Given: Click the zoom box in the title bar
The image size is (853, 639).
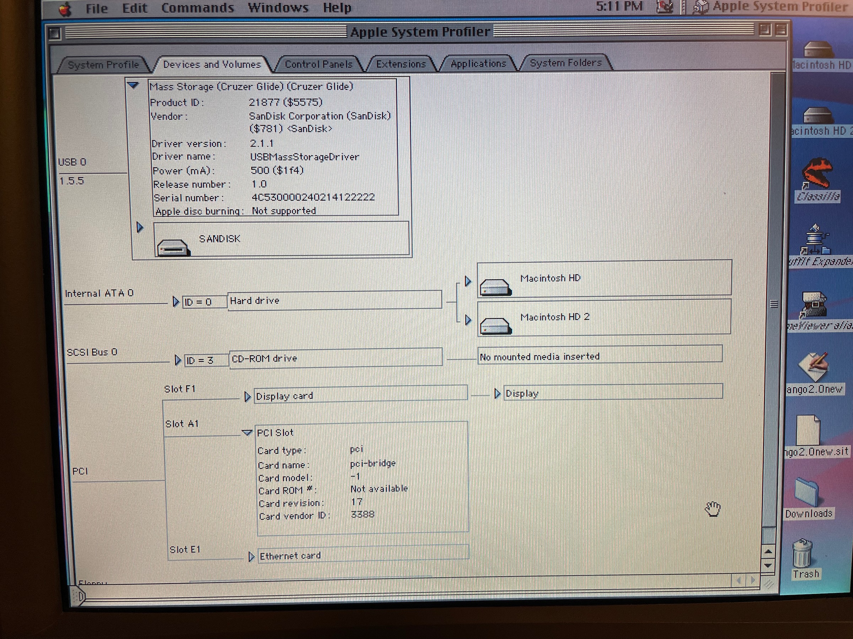Looking at the screenshot, I should [765, 30].
